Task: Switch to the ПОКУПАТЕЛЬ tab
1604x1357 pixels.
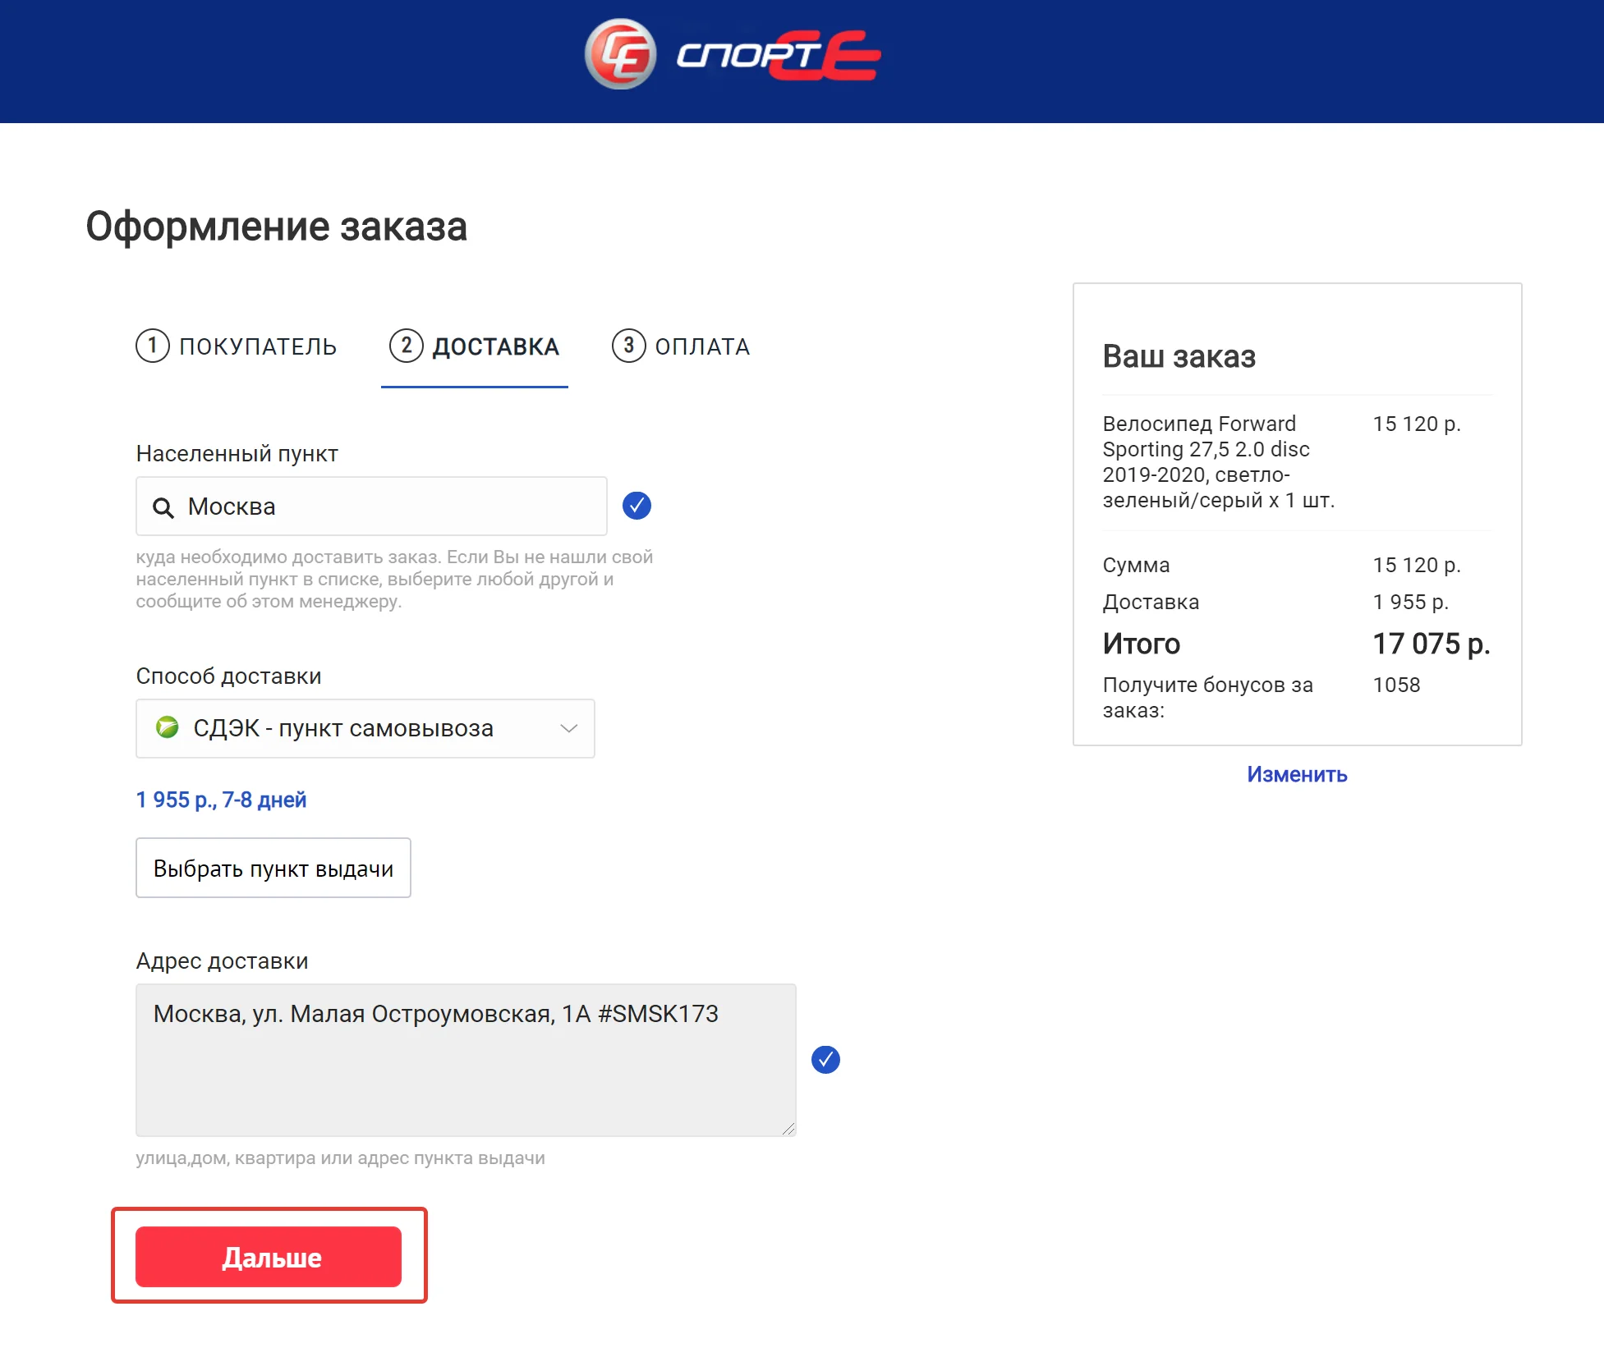Action: [257, 346]
